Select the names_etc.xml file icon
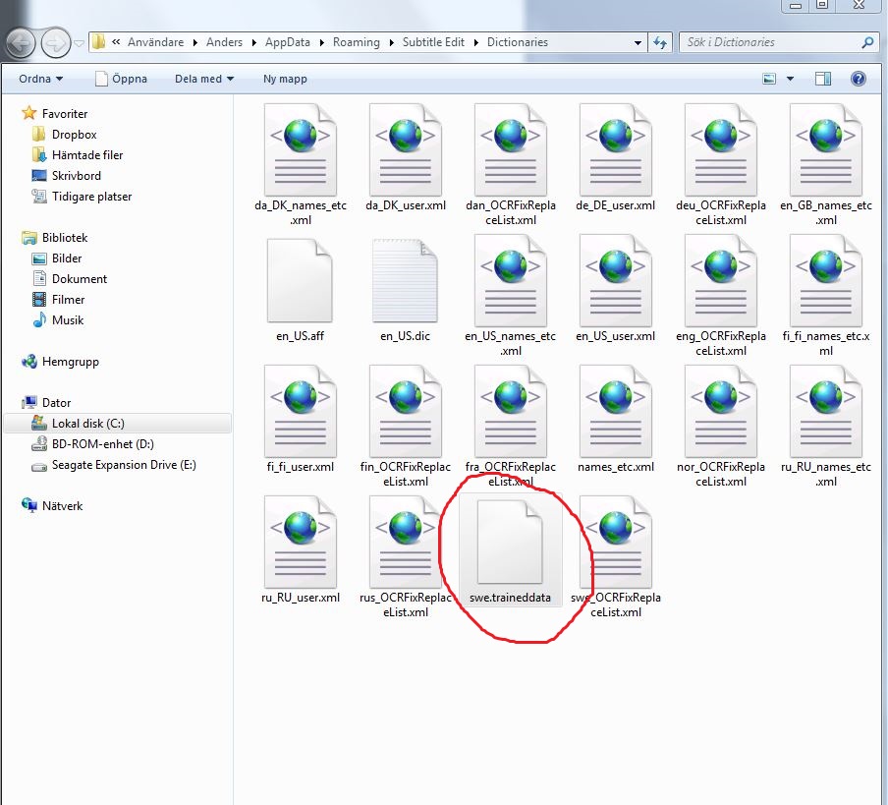This screenshot has width=888, height=805. [x=616, y=411]
